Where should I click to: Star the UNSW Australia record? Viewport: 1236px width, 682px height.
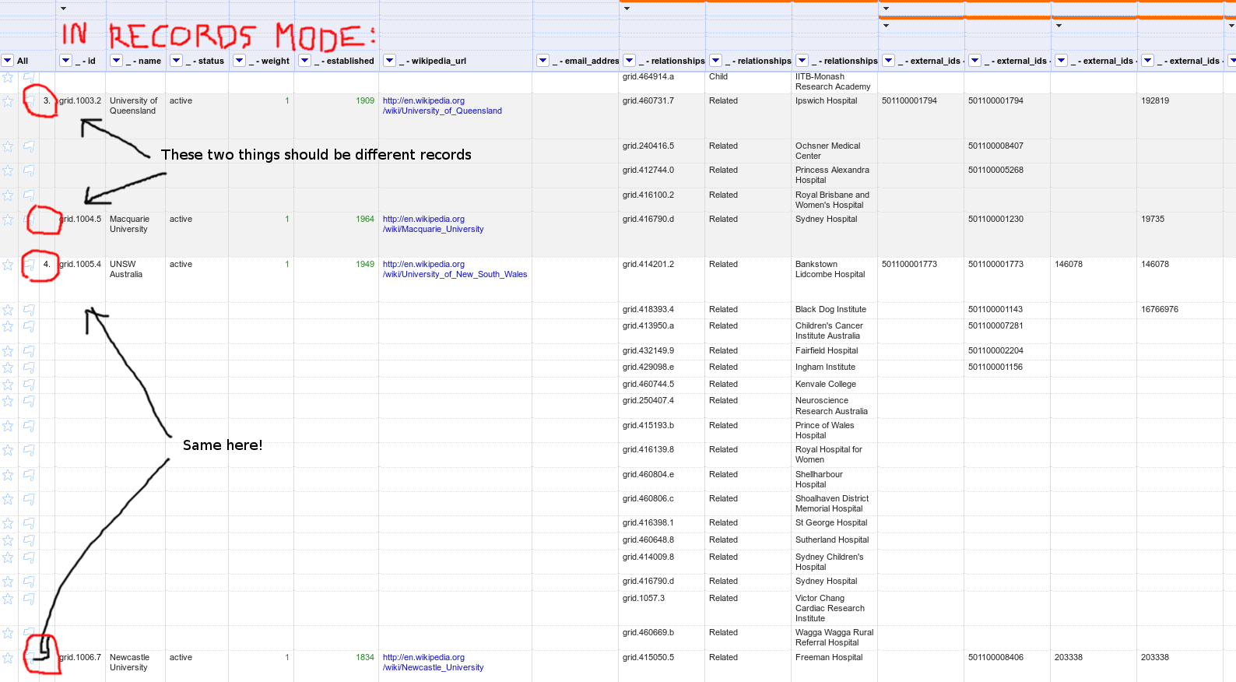click(x=8, y=265)
